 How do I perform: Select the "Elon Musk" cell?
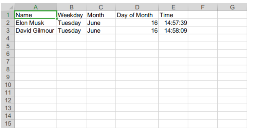pos(36,23)
